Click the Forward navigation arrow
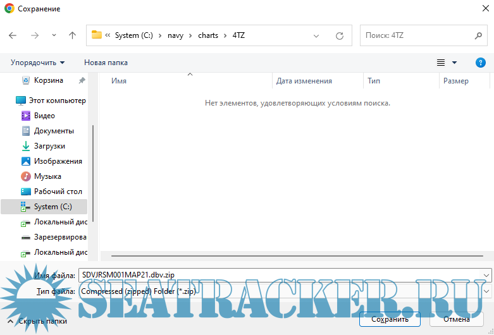This screenshot has width=494, height=335. (x=34, y=36)
